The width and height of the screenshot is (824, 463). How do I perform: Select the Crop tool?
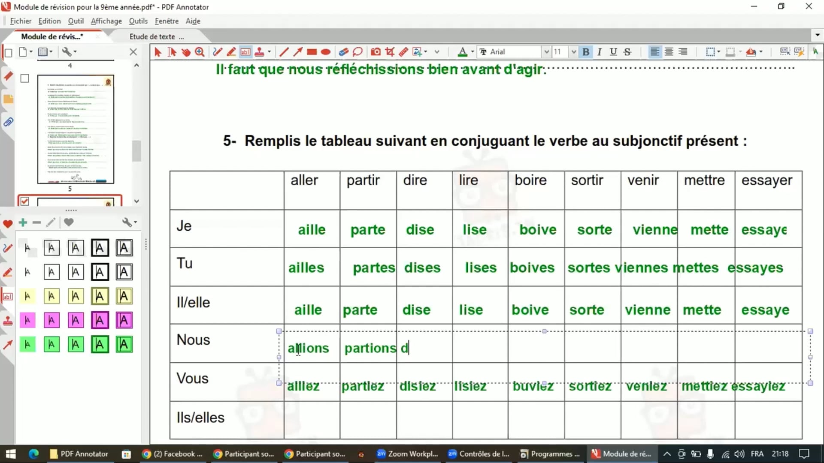click(390, 52)
